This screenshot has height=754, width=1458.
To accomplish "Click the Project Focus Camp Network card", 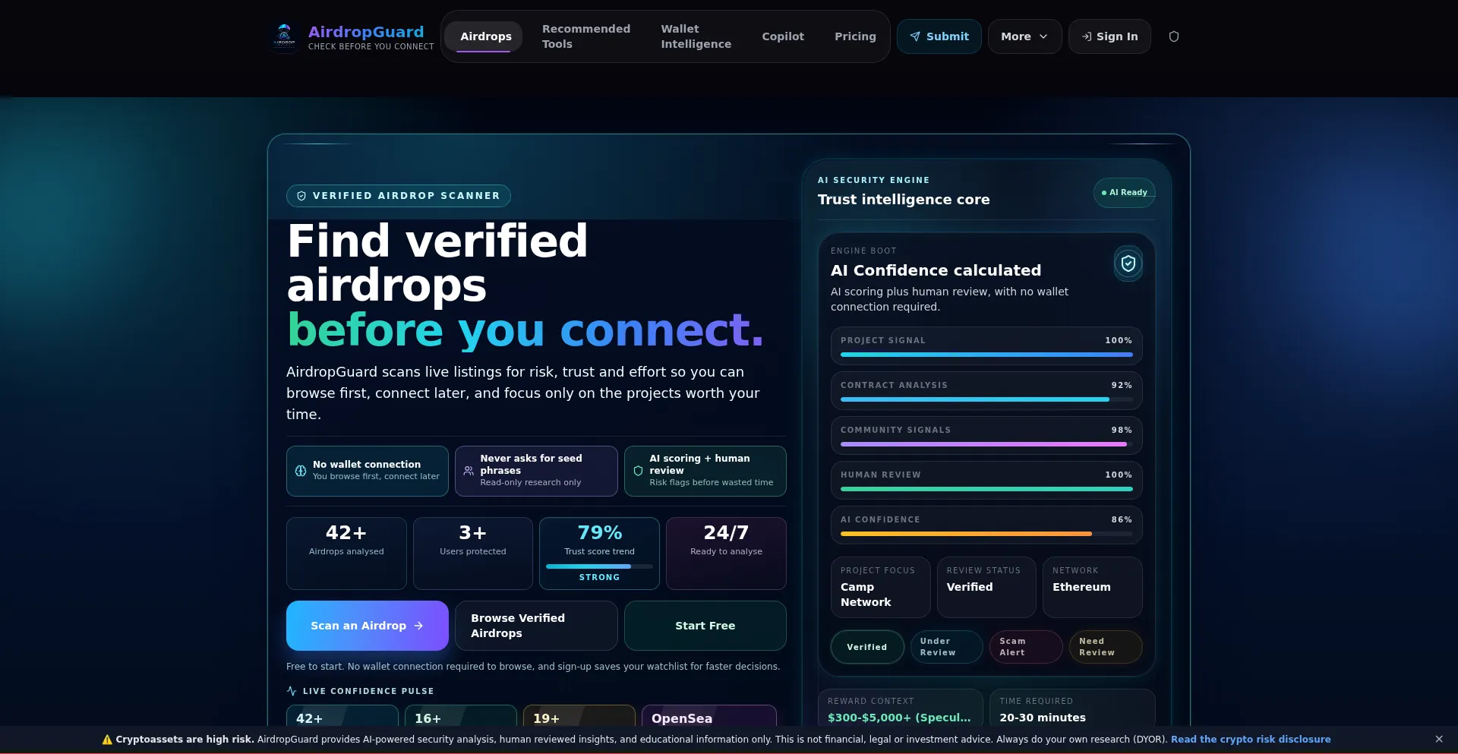I will [881, 587].
